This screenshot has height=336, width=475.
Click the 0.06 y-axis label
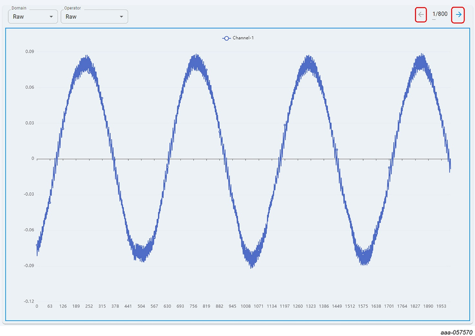pyautogui.click(x=30, y=87)
